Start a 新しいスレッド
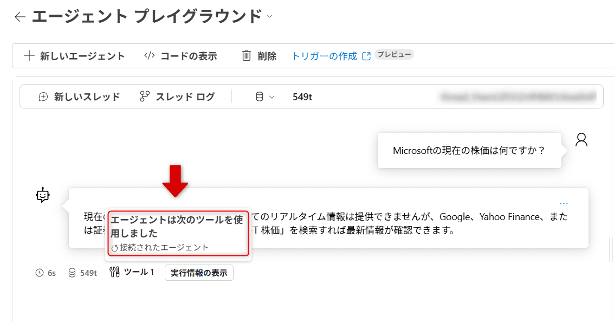 (x=80, y=97)
